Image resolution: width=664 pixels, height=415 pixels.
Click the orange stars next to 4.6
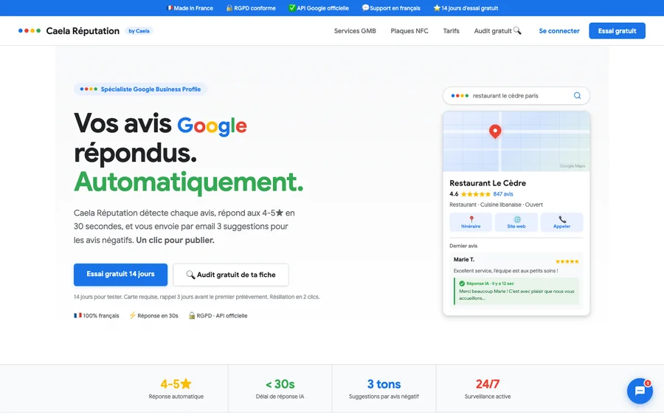pyautogui.click(x=476, y=194)
